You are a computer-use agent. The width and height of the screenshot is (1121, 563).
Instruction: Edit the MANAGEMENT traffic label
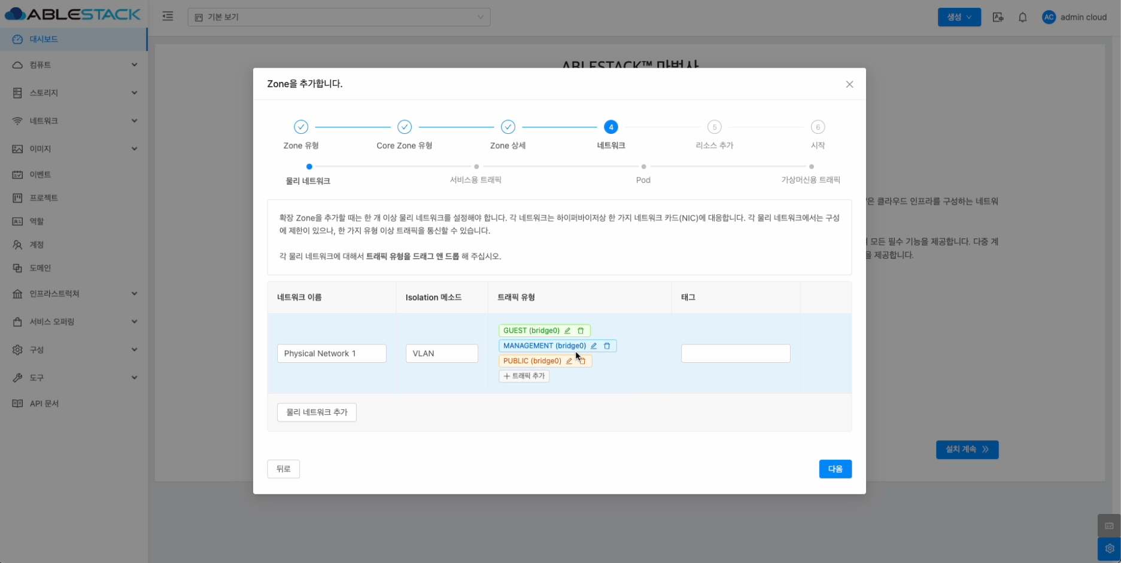(594, 346)
